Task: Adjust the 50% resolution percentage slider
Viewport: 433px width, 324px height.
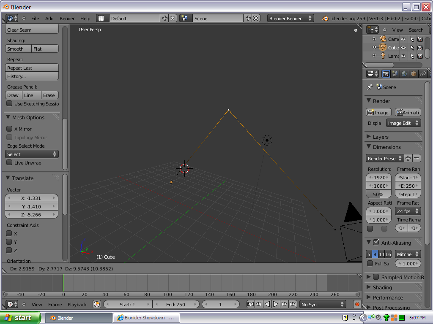Action: tap(378, 194)
